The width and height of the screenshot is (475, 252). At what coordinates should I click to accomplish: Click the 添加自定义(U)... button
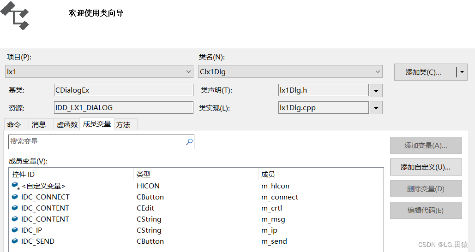pyautogui.click(x=426, y=167)
